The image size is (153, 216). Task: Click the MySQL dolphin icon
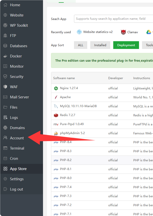56,106
